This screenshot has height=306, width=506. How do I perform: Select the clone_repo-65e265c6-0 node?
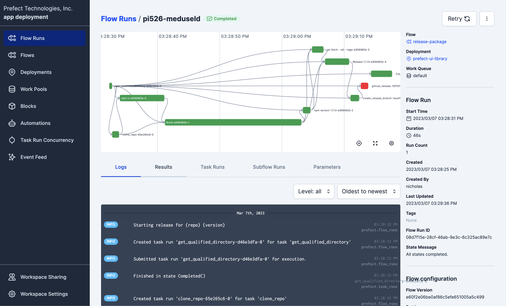point(116,134)
